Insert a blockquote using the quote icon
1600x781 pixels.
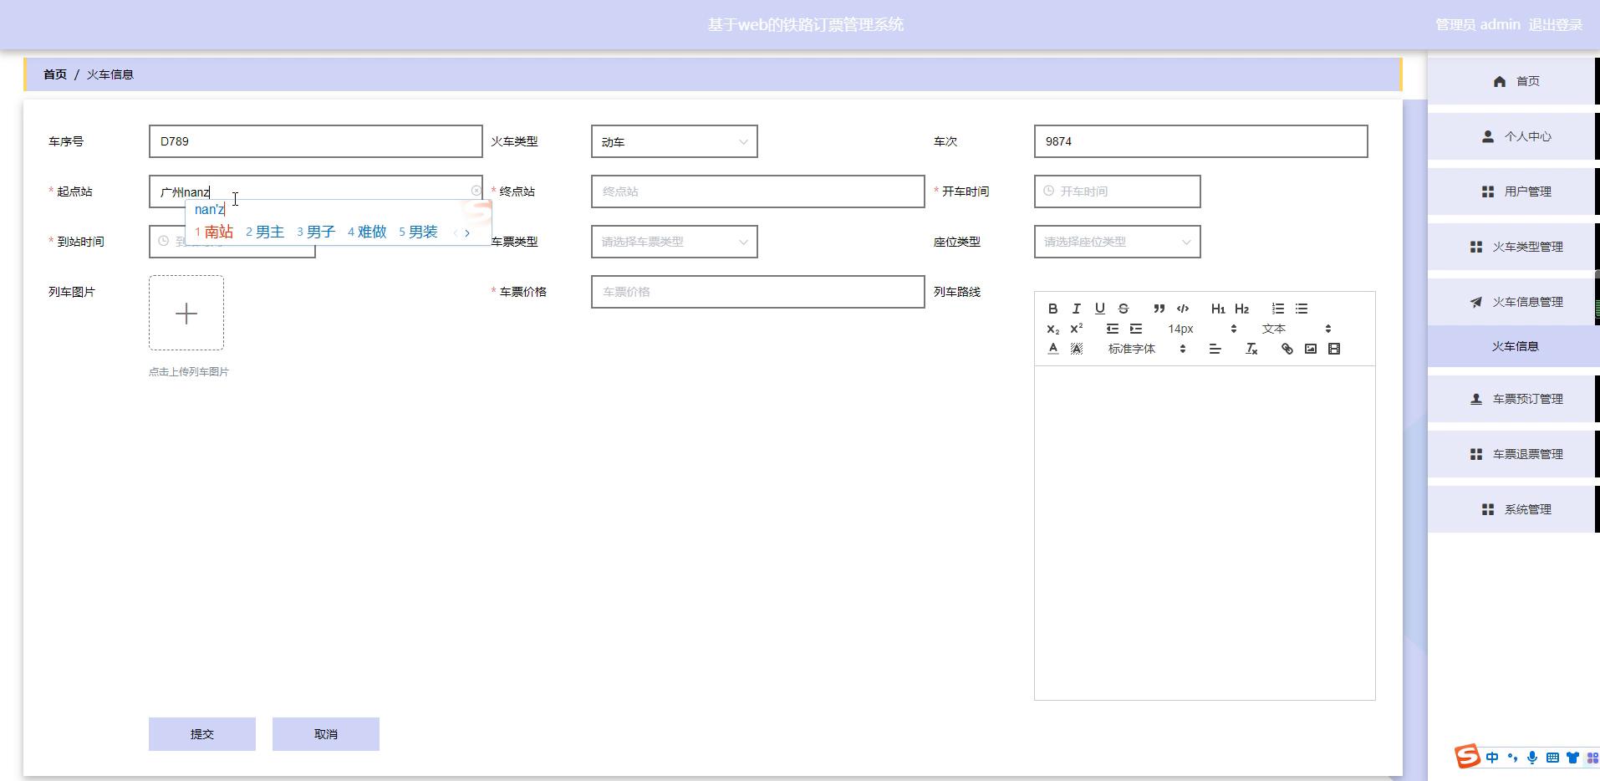click(1159, 309)
